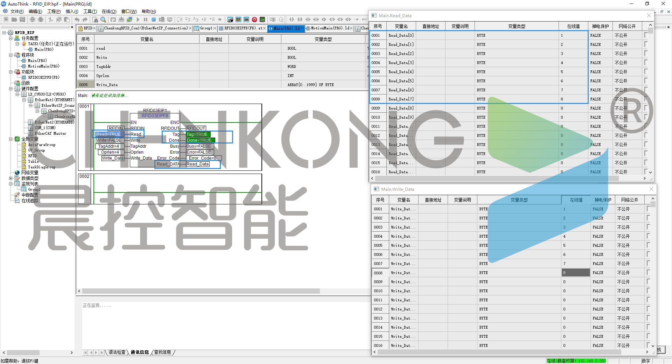Click the RFID_EIP project gear icon
Viewport: 672px width, 364px height.
click(10, 33)
